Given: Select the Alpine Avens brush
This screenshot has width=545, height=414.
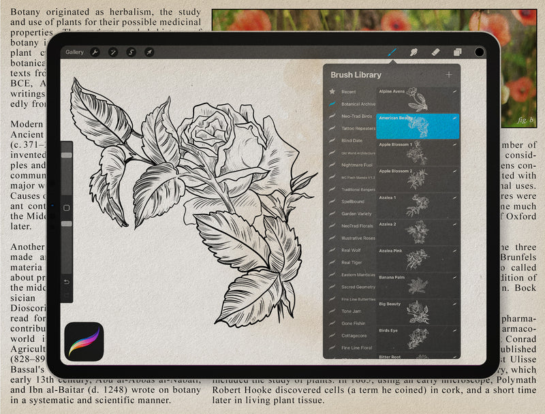Looking at the screenshot, I should [x=418, y=99].
